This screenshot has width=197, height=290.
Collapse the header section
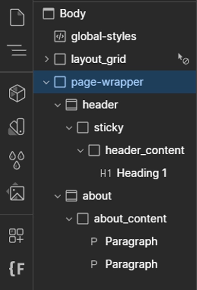58,105
